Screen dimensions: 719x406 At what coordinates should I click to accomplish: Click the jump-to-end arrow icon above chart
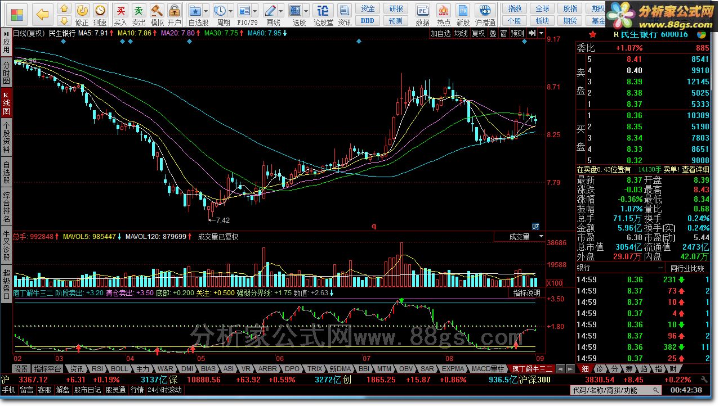click(x=532, y=33)
